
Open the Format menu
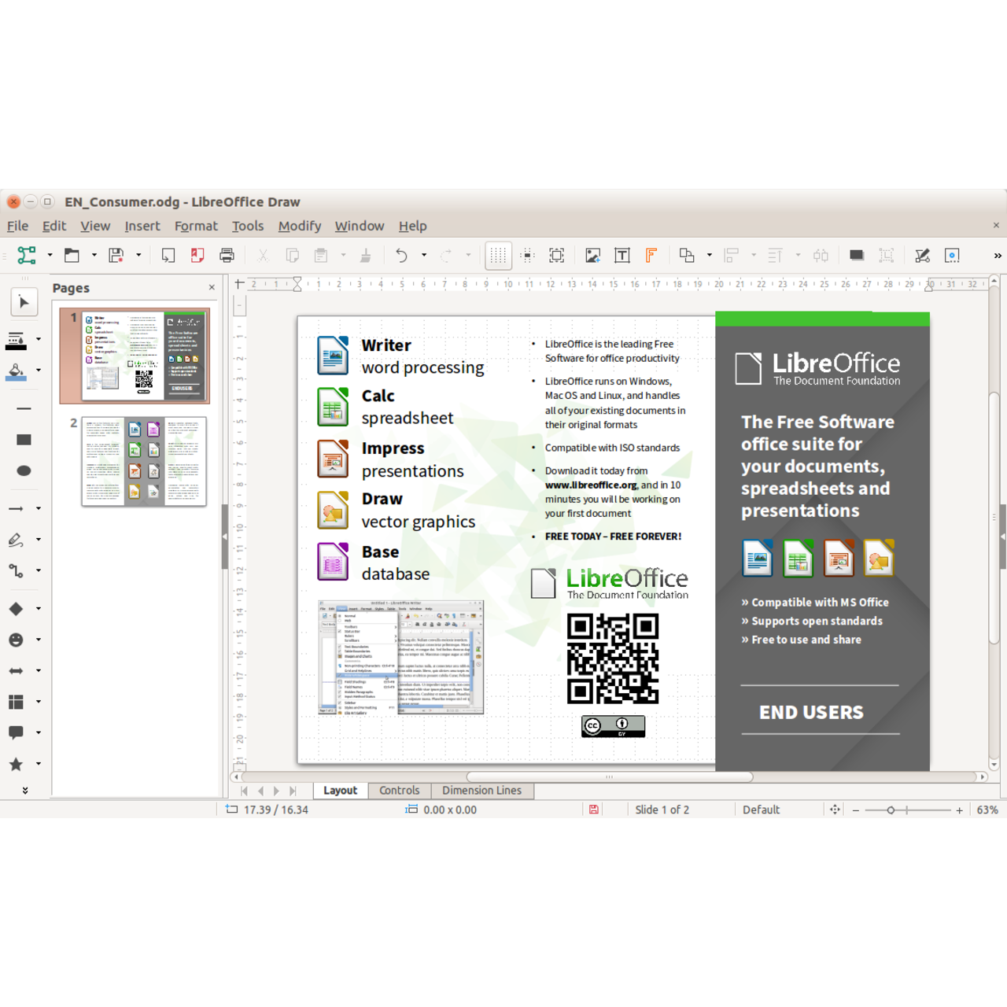[x=196, y=226]
